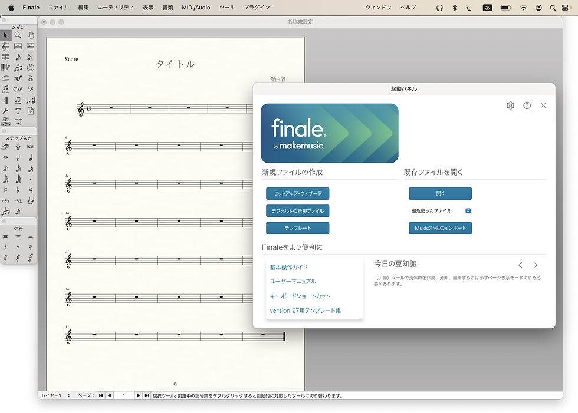
Task: Choose the Smart Shape slur tool
Action: (5, 78)
